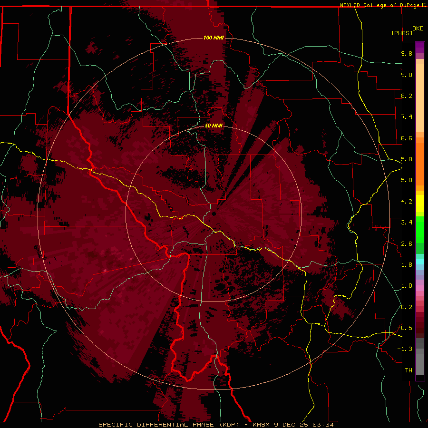Viewport: 428px width, 428px height.
Task: Click the 4.2 value on the color scale
Action: click(407, 202)
